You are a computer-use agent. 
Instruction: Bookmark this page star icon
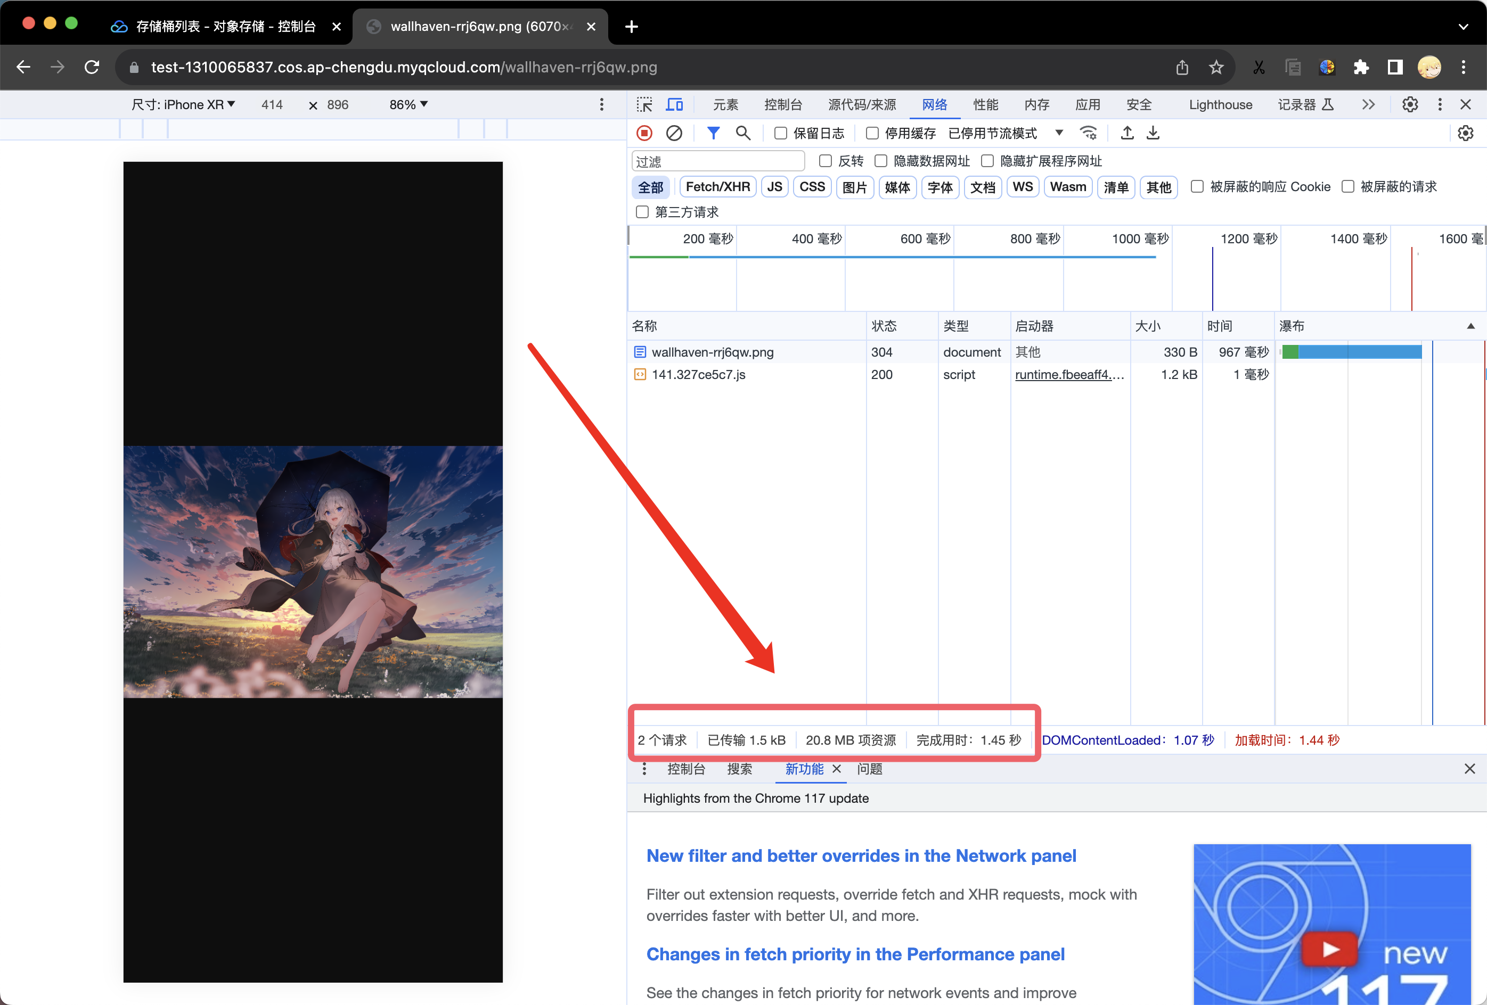(1216, 67)
